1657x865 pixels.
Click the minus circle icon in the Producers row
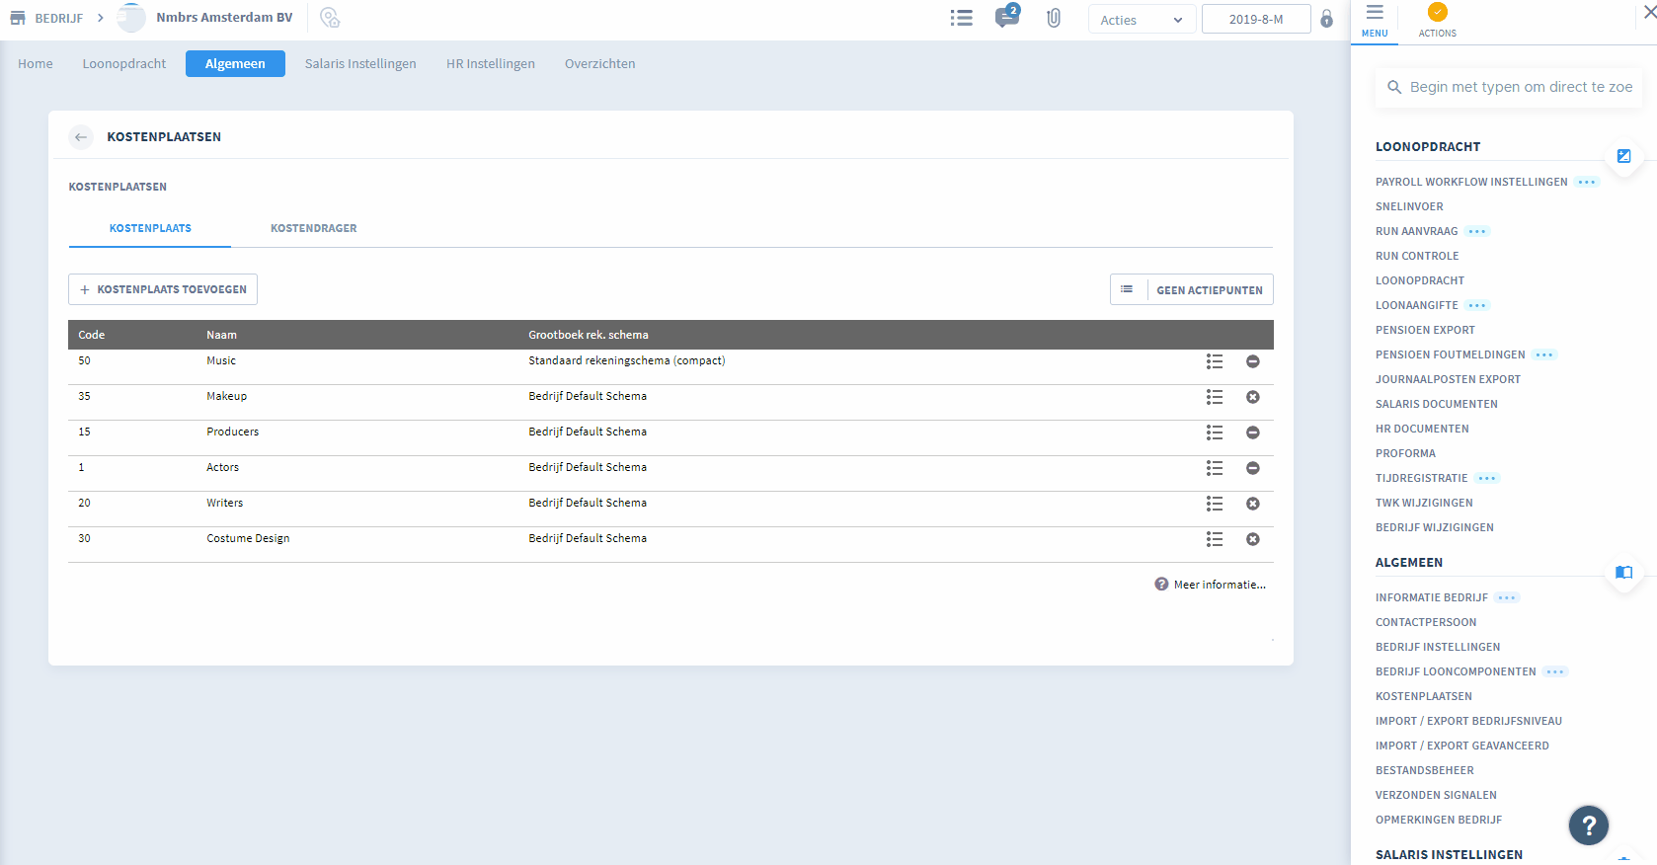point(1253,432)
